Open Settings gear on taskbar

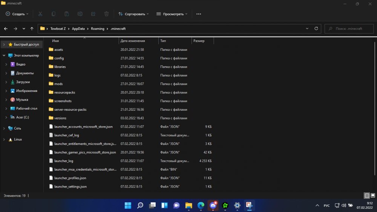tap(237, 205)
